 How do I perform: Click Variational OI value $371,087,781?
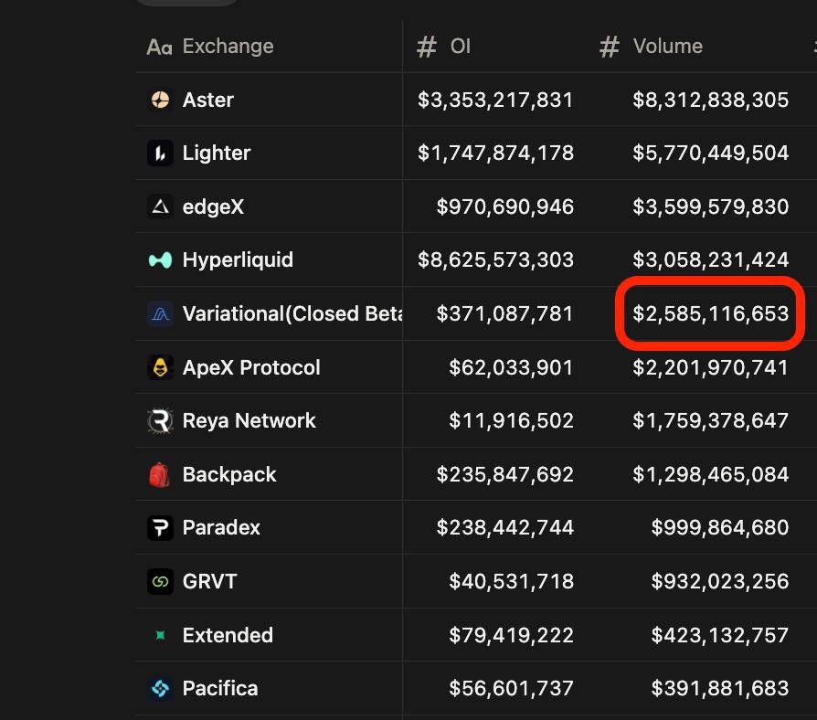point(504,313)
